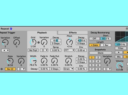The height and width of the screenshot is (95, 128).
Task: Click the Snapshots Variation knob
Action: 107,61
